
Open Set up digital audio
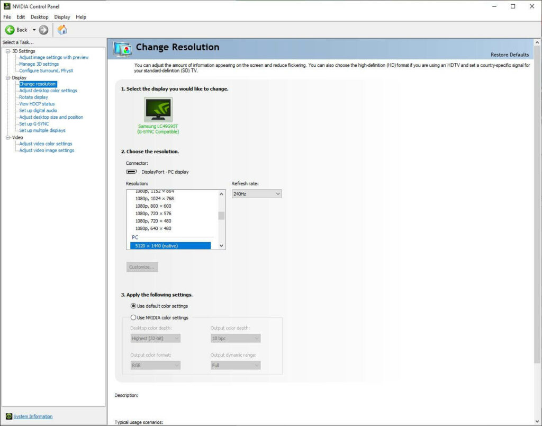click(38, 110)
